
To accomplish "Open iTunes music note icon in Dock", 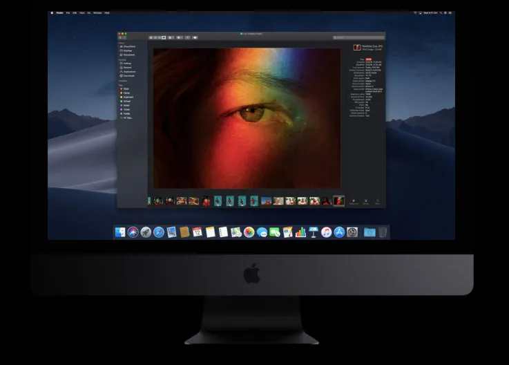I will coord(326,232).
